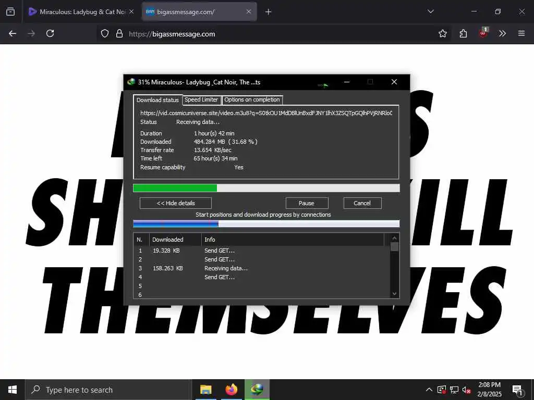Bookmark this page with the star
The image size is (534, 400).
443,33
